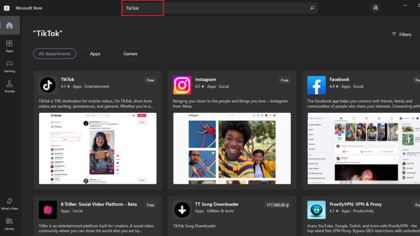This screenshot has width=420, height=236.
Task: Click the ProxifyVPN app icon
Action: (316, 210)
